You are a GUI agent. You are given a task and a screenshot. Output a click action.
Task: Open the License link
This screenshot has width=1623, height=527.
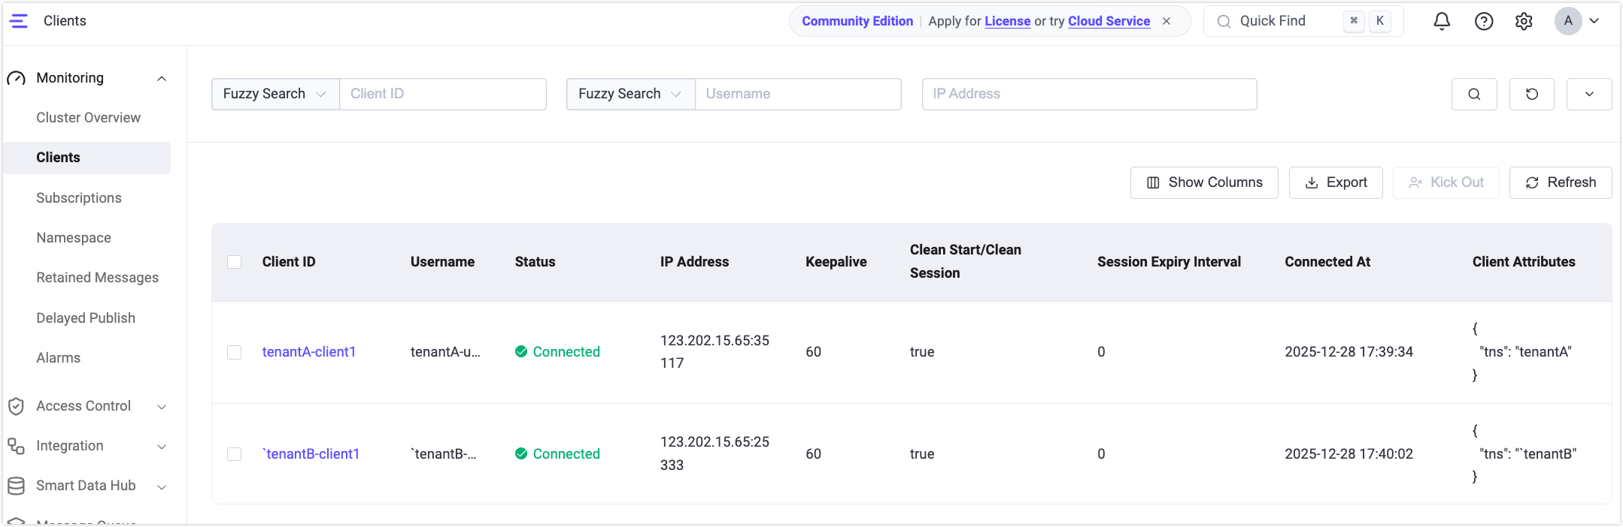pos(1008,21)
